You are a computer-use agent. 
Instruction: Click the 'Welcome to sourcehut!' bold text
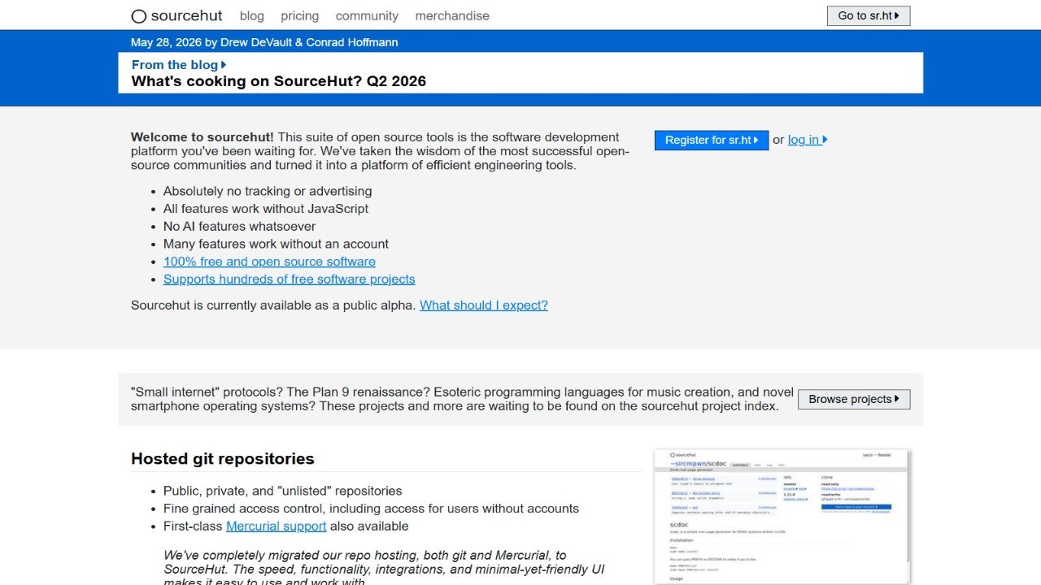point(203,137)
